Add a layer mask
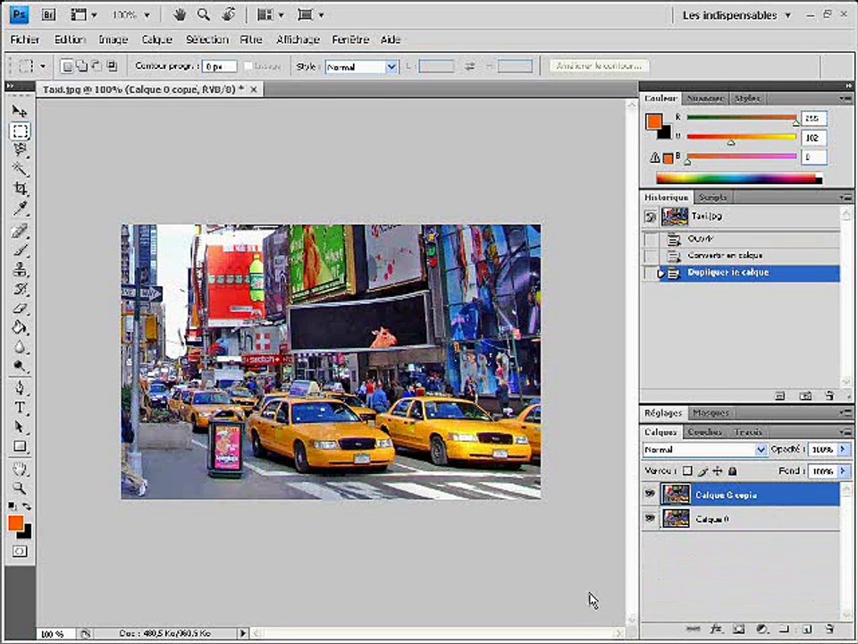Screen dimensions: 858x644 (739, 629)
